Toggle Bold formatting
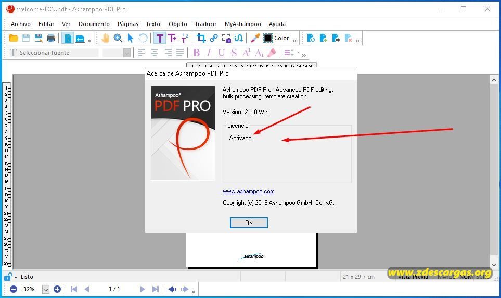Image resolution: width=501 pixels, height=298 pixels. coord(197,53)
